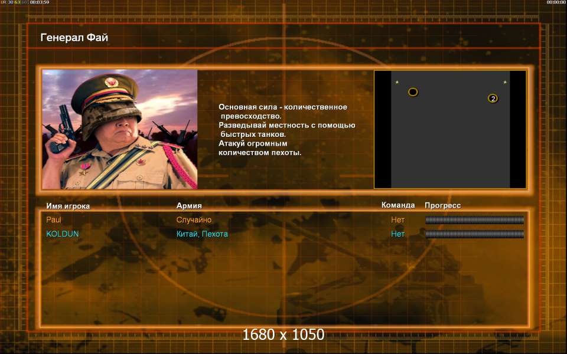This screenshot has height=354, width=567.
Task: Click the text 'количеством пехоты.'
Action: pos(260,152)
